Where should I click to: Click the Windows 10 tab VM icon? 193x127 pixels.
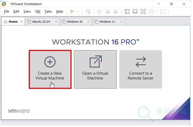pos(64,22)
